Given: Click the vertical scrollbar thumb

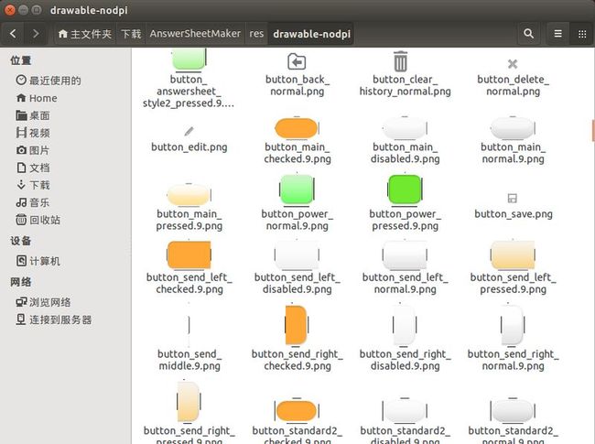Looking at the screenshot, I should tap(593, 131).
